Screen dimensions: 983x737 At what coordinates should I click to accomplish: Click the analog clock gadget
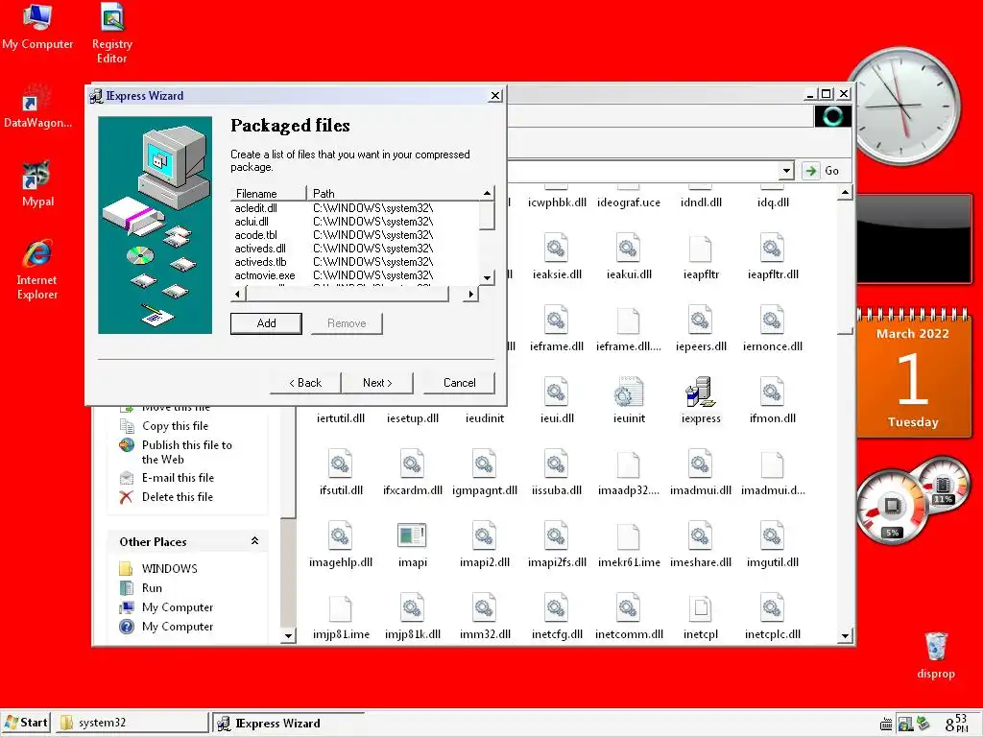click(903, 106)
